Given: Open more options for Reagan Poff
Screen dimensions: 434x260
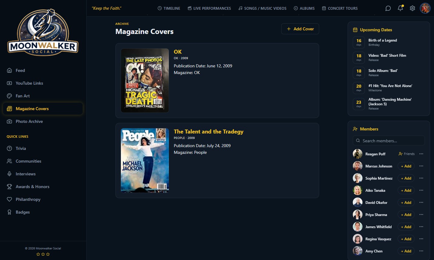Looking at the screenshot, I should (421, 154).
